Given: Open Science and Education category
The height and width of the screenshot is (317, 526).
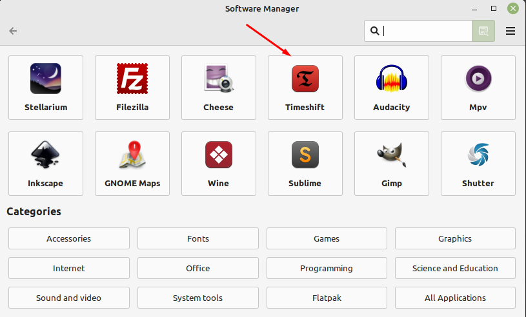Looking at the screenshot, I should click(x=455, y=268).
